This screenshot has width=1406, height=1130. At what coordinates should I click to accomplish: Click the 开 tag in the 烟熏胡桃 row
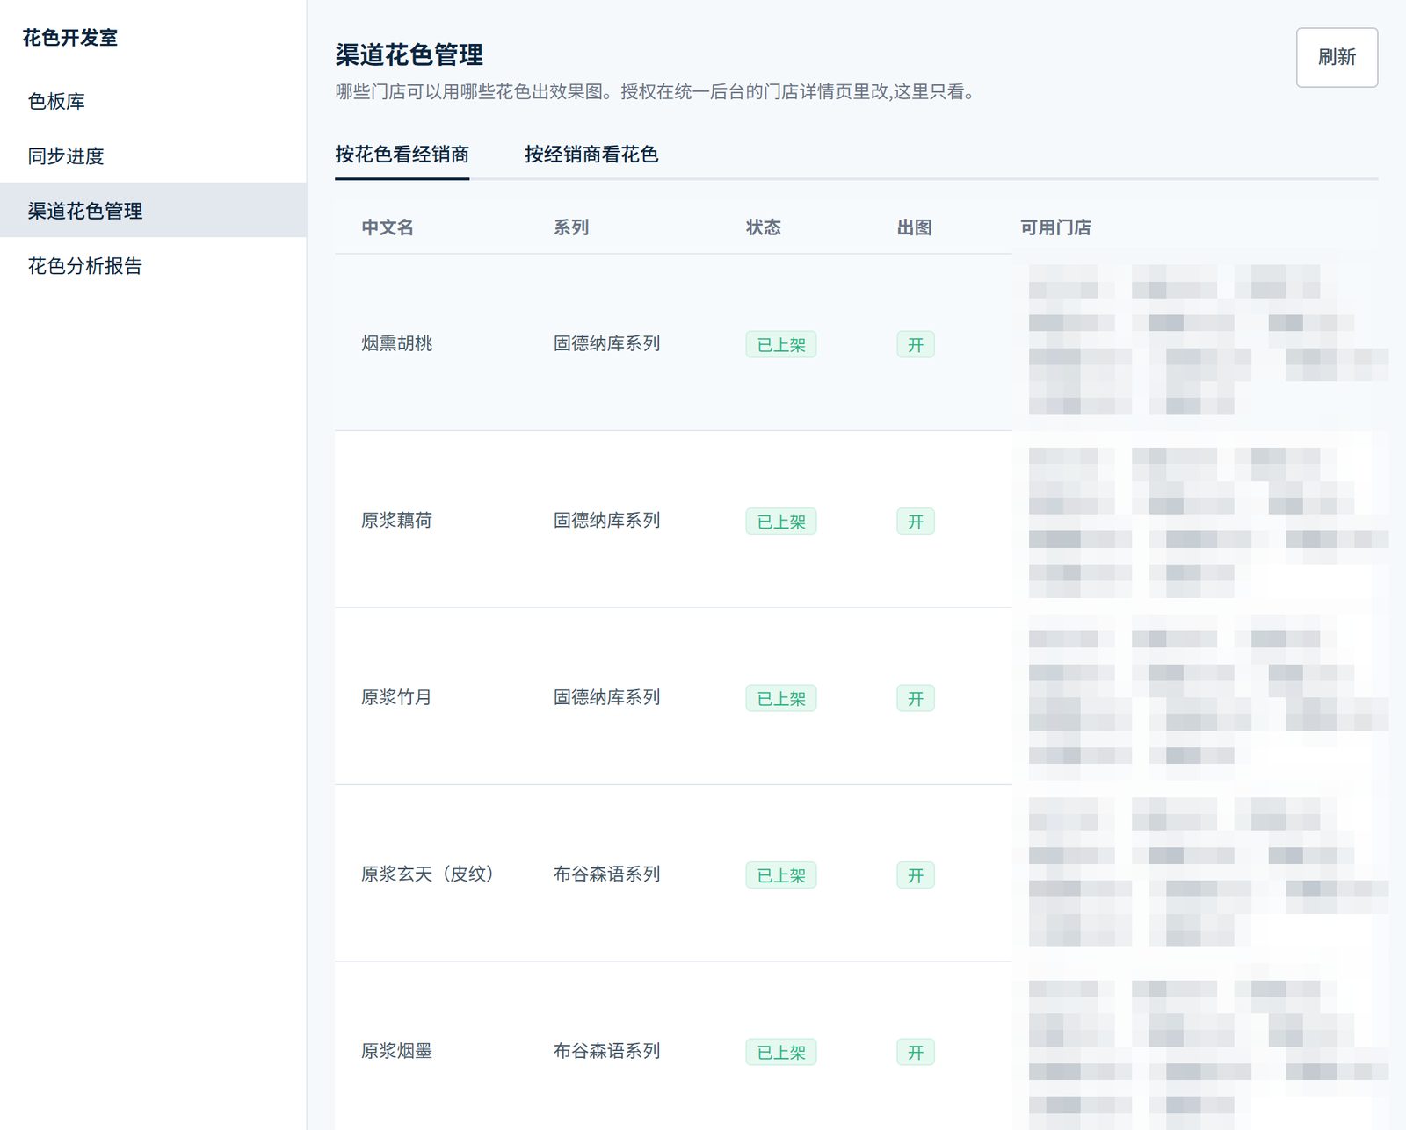(x=916, y=344)
